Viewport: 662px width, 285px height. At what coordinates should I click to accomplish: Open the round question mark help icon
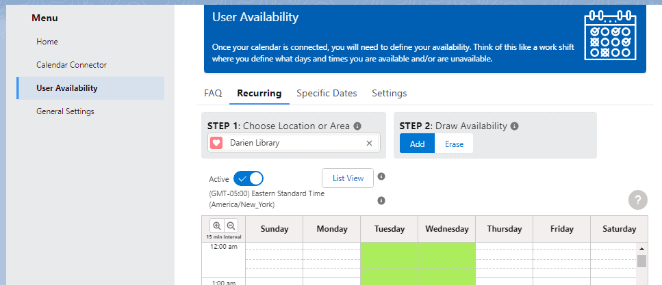point(637,200)
